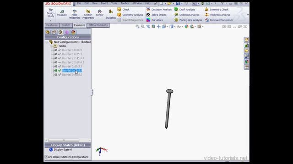Image resolution: width=293 pixels, height=164 pixels.
Task: Launch Geometry Analysis
Action: [130, 15]
